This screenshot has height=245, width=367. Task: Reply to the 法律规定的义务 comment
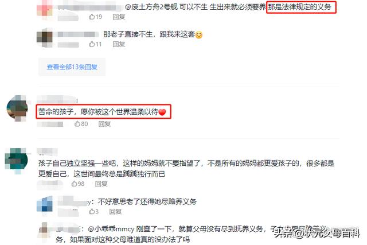[x=119, y=17]
